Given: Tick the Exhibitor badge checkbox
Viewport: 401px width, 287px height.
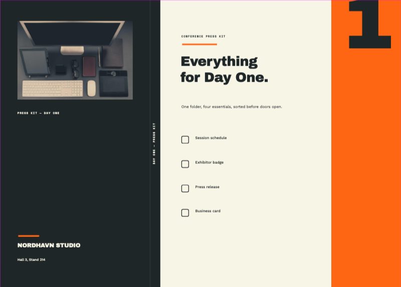Looking at the screenshot, I should click(x=185, y=164).
